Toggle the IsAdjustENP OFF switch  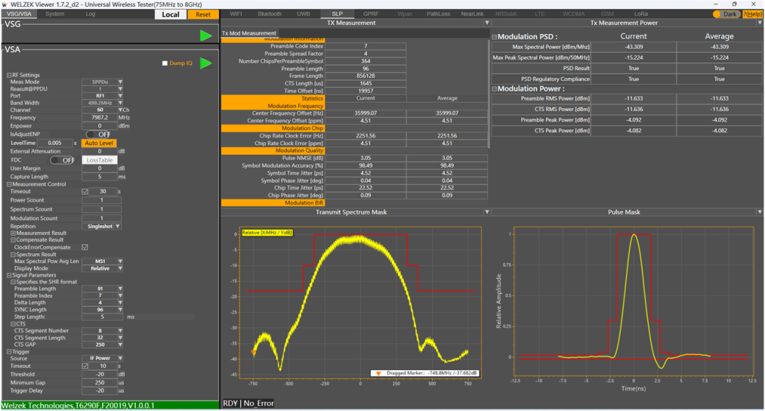click(x=98, y=134)
